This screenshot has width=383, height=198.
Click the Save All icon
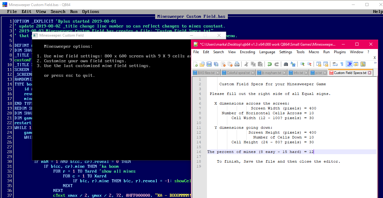click(216, 64)
